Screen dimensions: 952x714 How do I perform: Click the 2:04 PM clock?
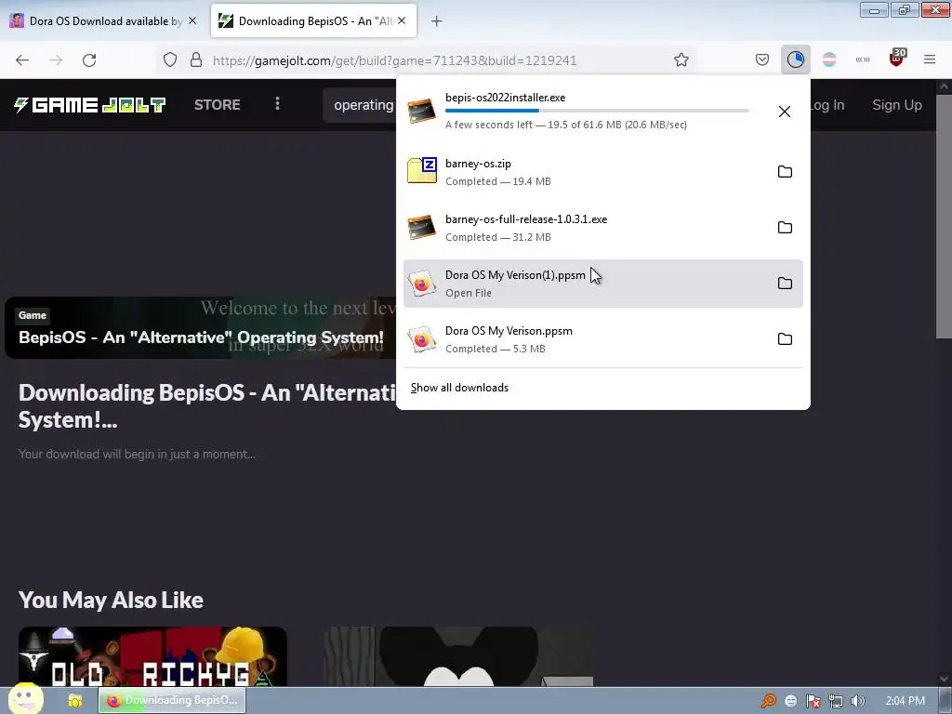(x=906, y=701)
